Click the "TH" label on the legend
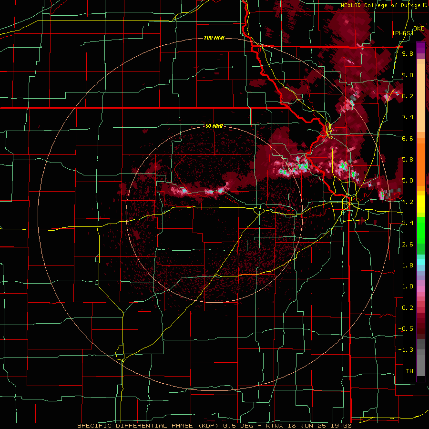429x429 pixels. coord(409,371)
